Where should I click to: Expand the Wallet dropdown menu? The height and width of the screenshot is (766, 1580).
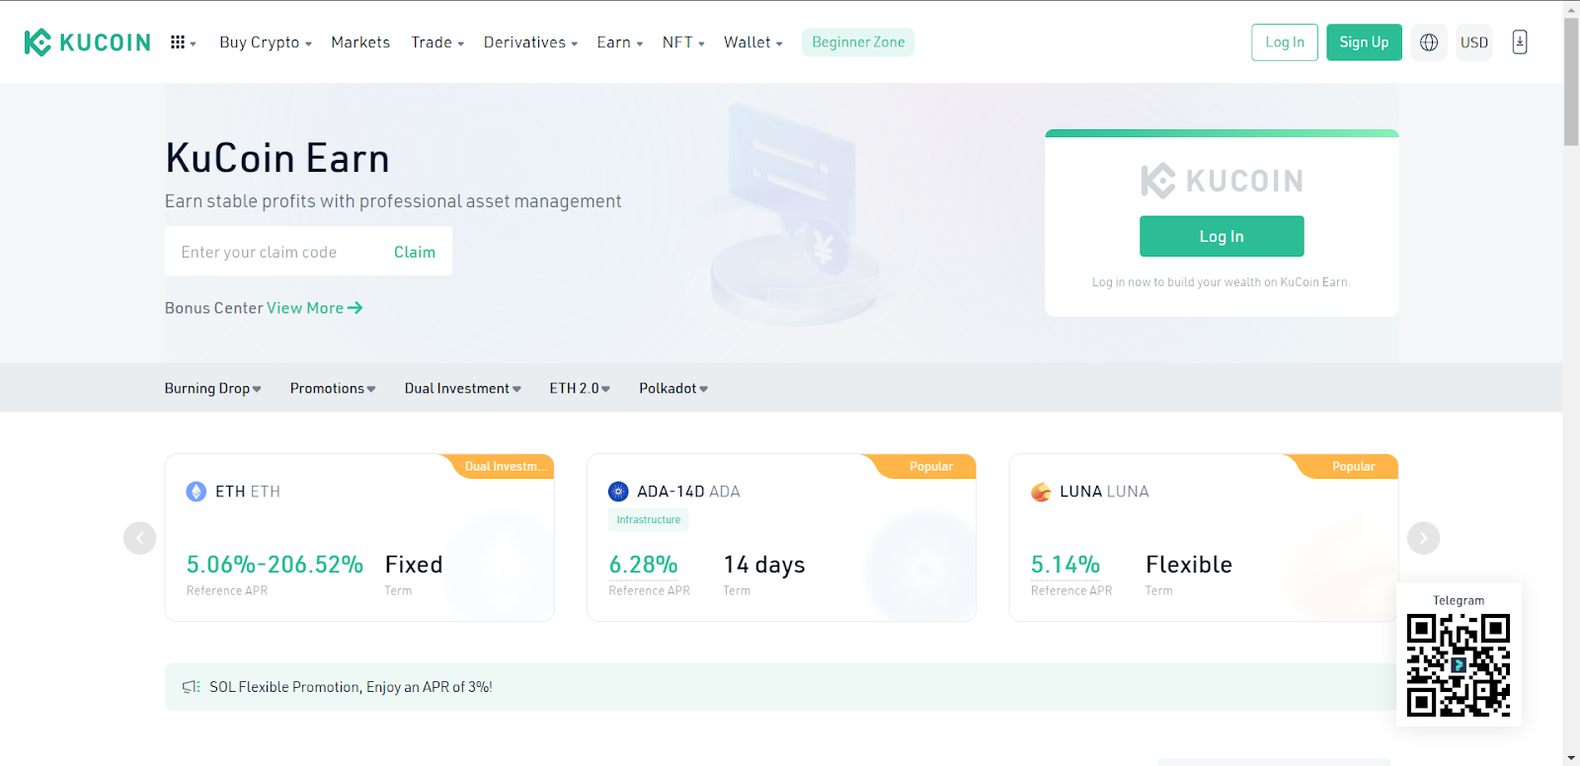pyautogui.click(x=753, y=42)
